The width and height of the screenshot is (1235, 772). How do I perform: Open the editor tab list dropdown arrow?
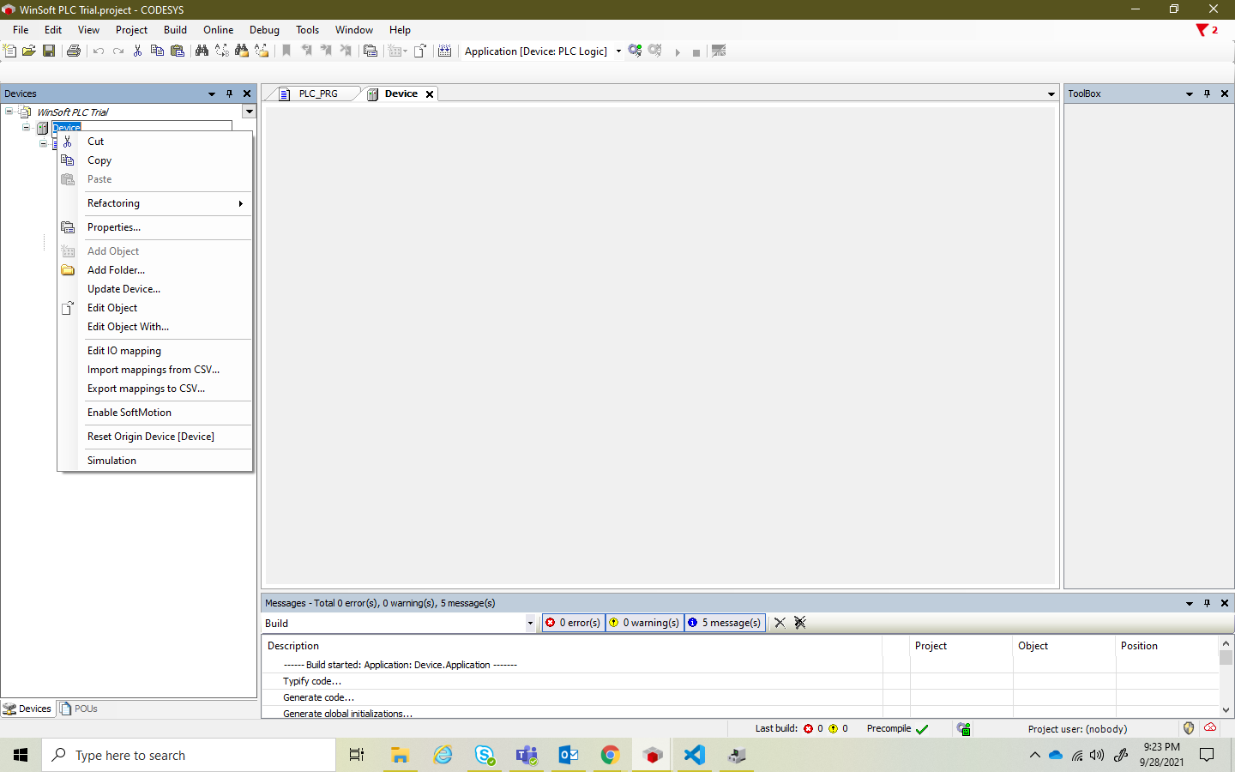tap(1051, 94)
